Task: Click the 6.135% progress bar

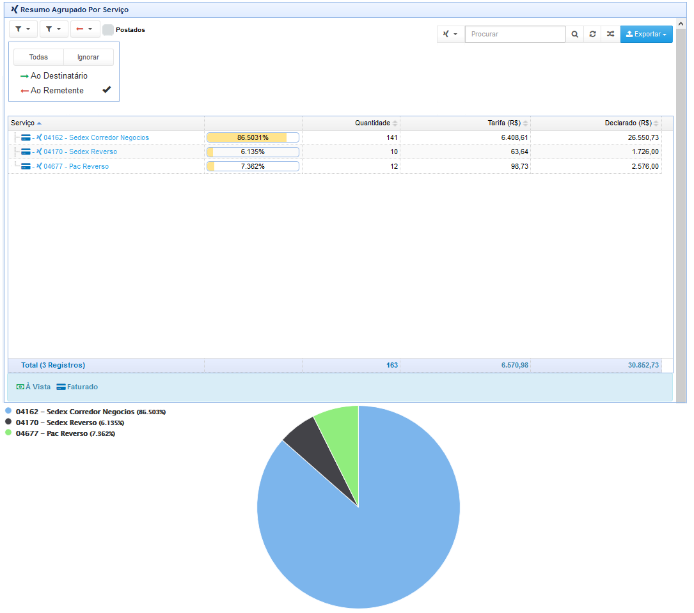Action: 253,151
